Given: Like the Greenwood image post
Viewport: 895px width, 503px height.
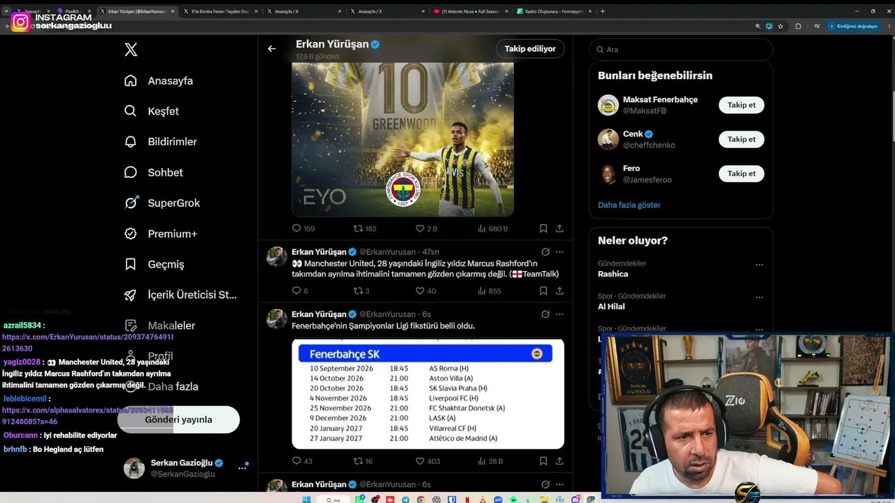Looking at the screenshot, I should [427, 228].
